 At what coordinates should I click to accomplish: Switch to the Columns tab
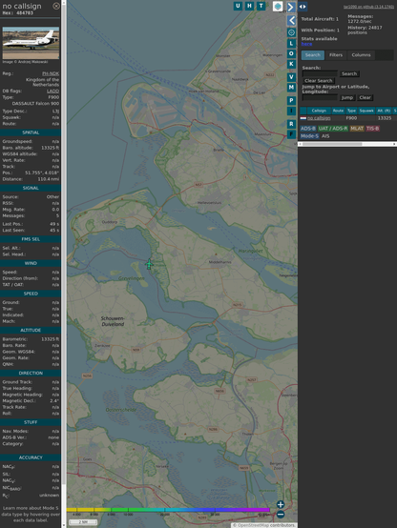361,55
